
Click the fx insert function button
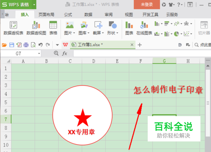pos(65,54)
